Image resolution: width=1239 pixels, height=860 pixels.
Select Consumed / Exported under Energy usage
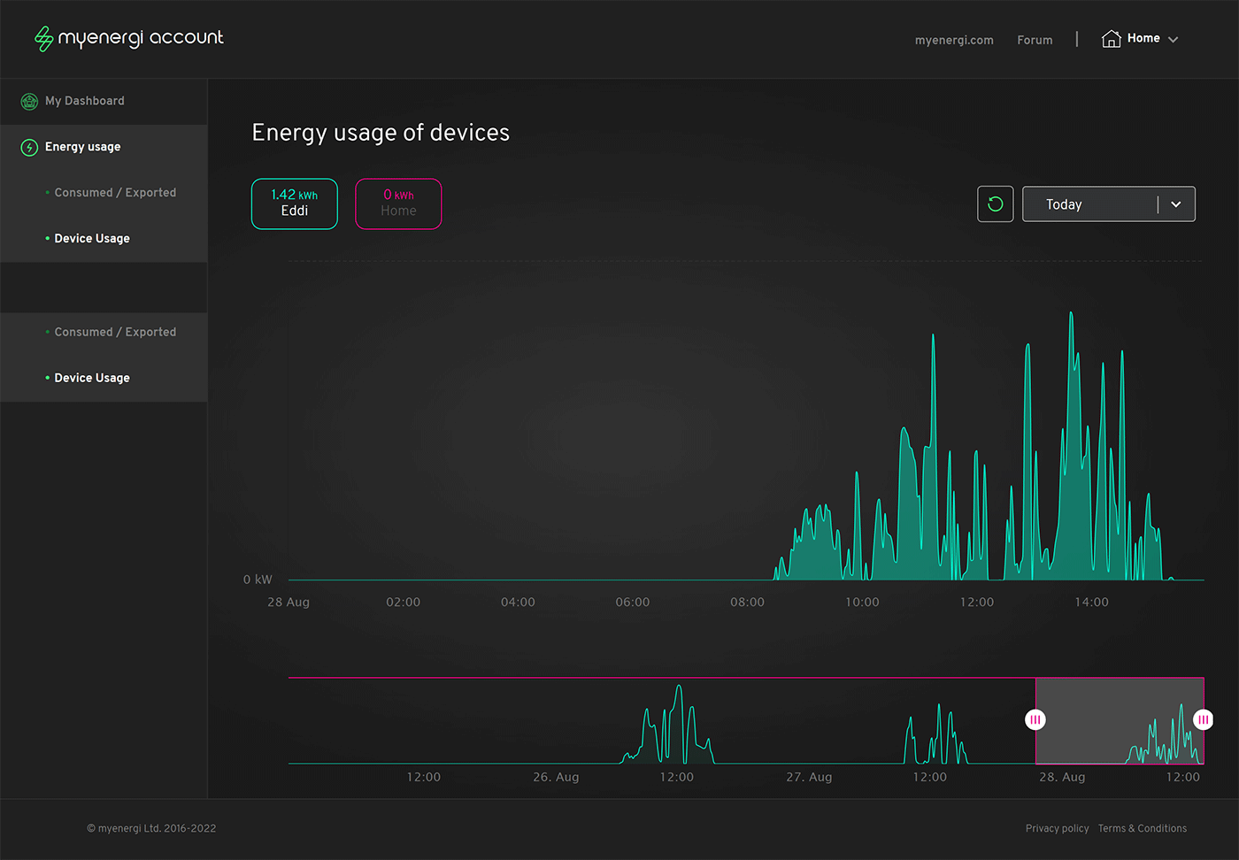tap(115, 193)
